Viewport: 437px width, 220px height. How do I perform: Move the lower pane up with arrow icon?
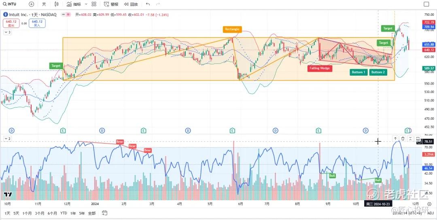click(x=395, y=138)
